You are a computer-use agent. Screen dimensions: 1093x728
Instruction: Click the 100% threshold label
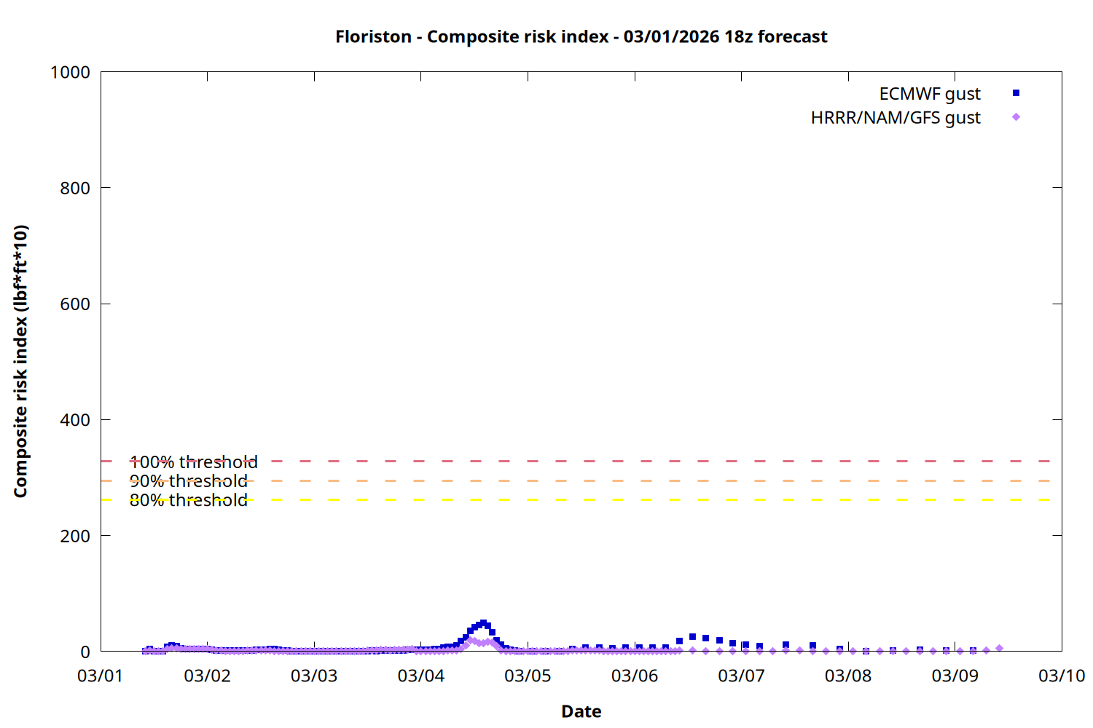pos(193,462)
